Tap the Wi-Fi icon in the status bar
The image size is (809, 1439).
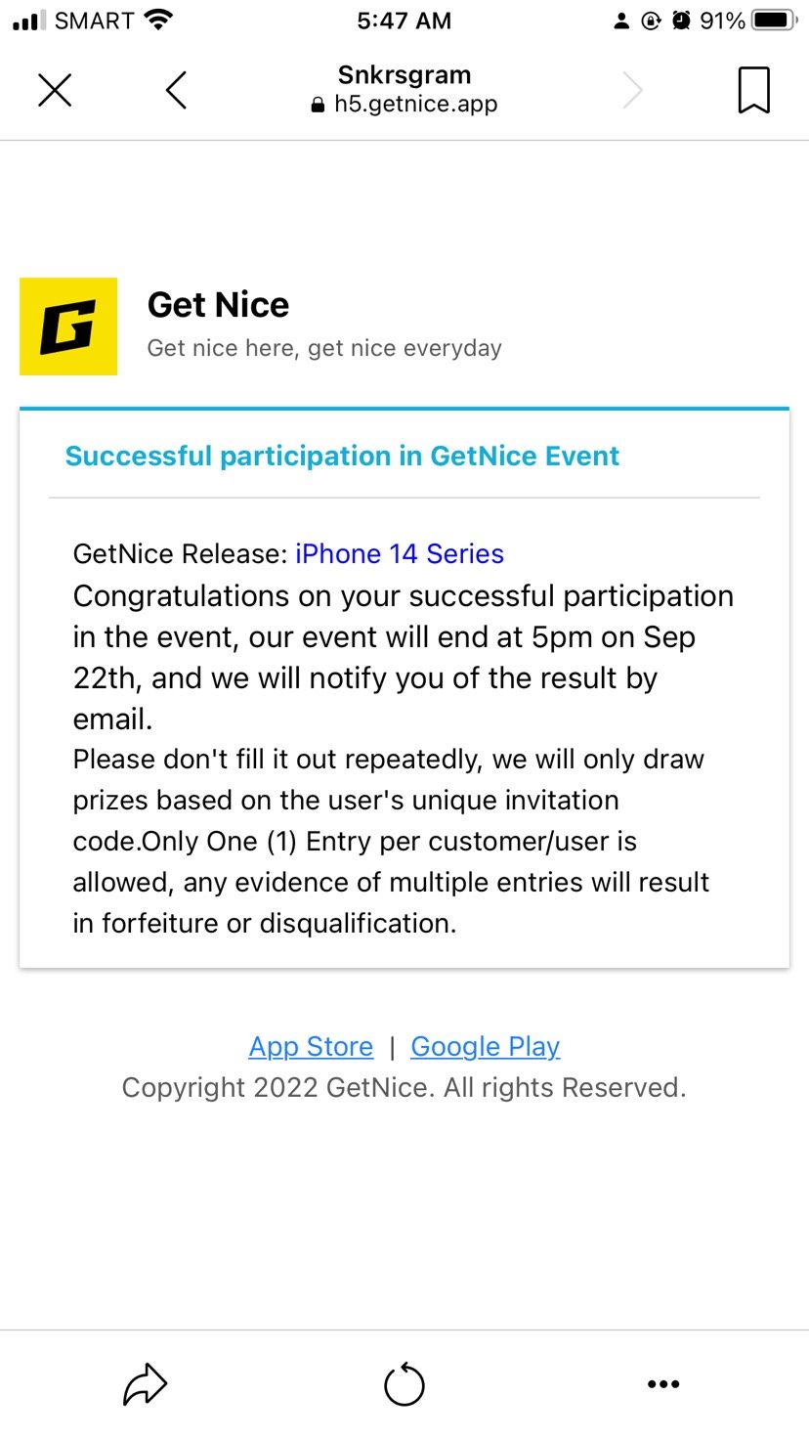156,21
